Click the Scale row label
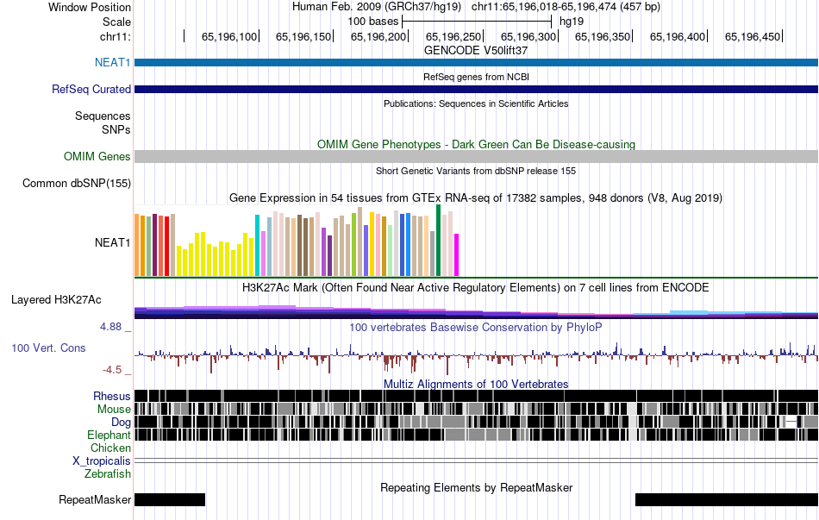 point(116,22)
